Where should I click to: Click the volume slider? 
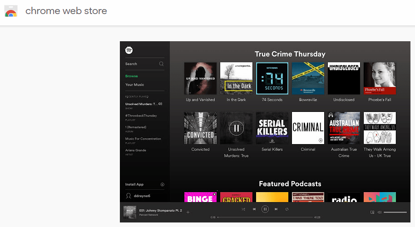coord(395,212)
